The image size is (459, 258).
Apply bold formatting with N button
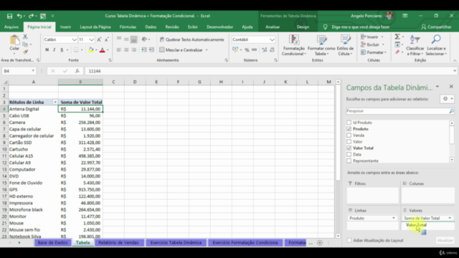click(47, 50)
